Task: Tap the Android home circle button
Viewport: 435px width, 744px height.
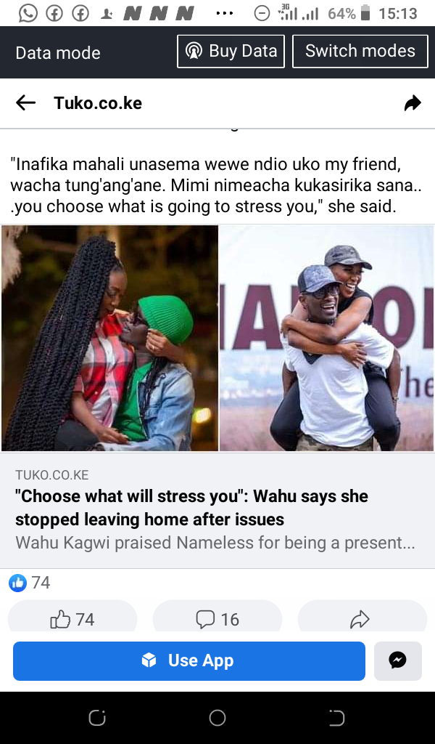Action: point(217,717)
